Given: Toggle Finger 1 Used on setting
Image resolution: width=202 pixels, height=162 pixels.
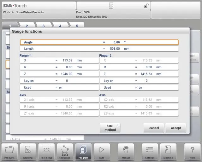Looking at the screenshot, I should [x=59, y=87].
